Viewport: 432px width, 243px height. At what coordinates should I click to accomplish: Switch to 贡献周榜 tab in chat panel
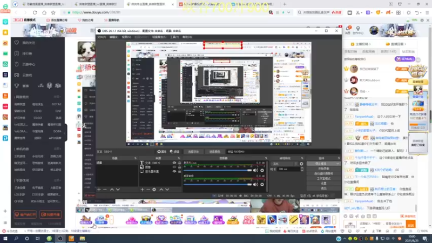369,51
